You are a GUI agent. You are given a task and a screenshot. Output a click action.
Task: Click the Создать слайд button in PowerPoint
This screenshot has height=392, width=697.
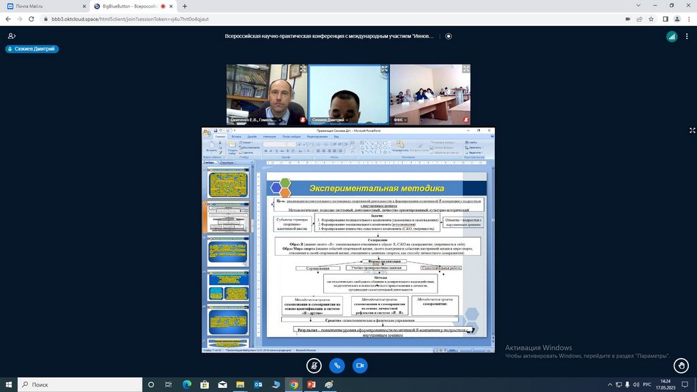click(x=233, y=148)
